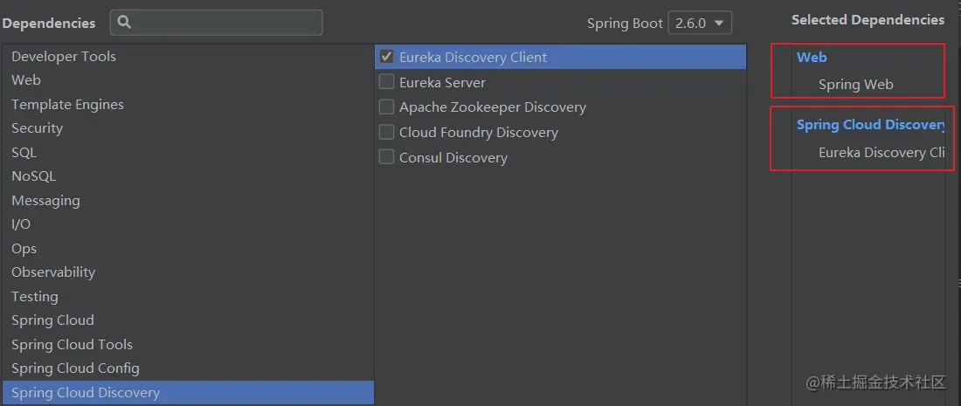Enable the Consul Discovery checkbox

click(x=386, y=158)
